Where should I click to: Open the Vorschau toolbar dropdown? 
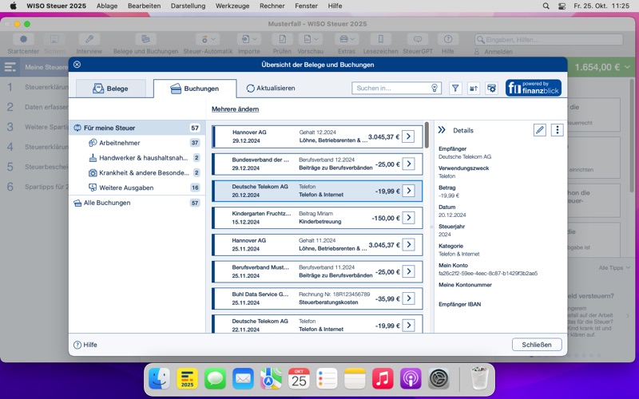tap(310, 44)
